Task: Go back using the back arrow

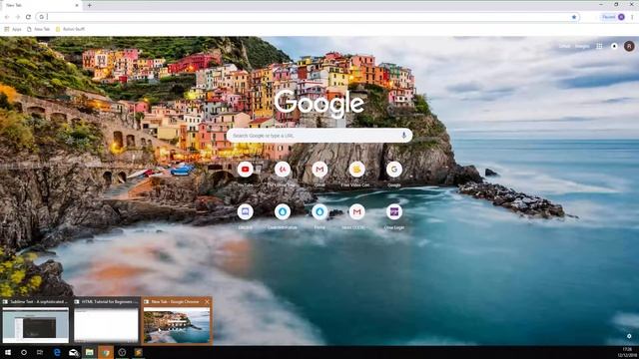Action: click(x=7, y=17)
